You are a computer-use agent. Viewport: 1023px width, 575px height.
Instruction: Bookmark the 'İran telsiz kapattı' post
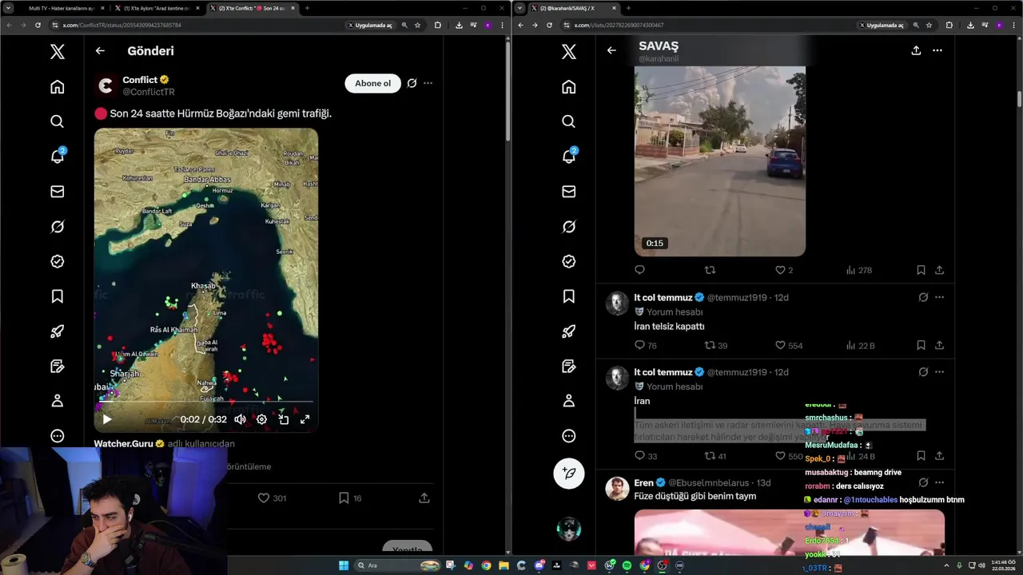921,346
